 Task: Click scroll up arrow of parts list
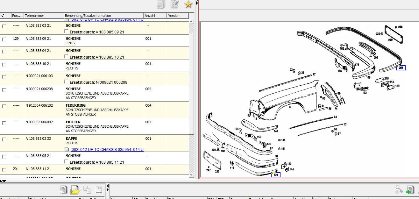[x=191, y=21]
